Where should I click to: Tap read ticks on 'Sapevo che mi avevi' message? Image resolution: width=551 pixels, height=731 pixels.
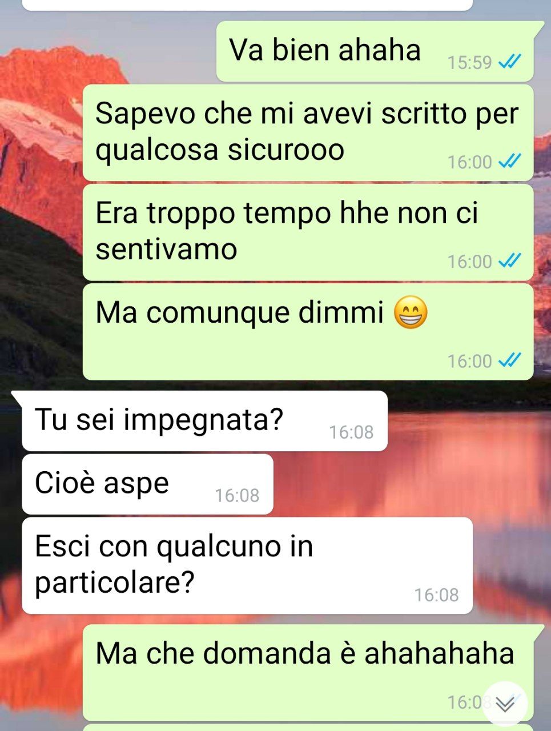pyautogui.click(x=510, y=162)
